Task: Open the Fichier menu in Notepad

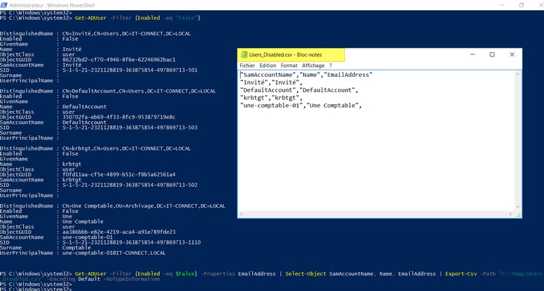Action: (x=247, y=66)
